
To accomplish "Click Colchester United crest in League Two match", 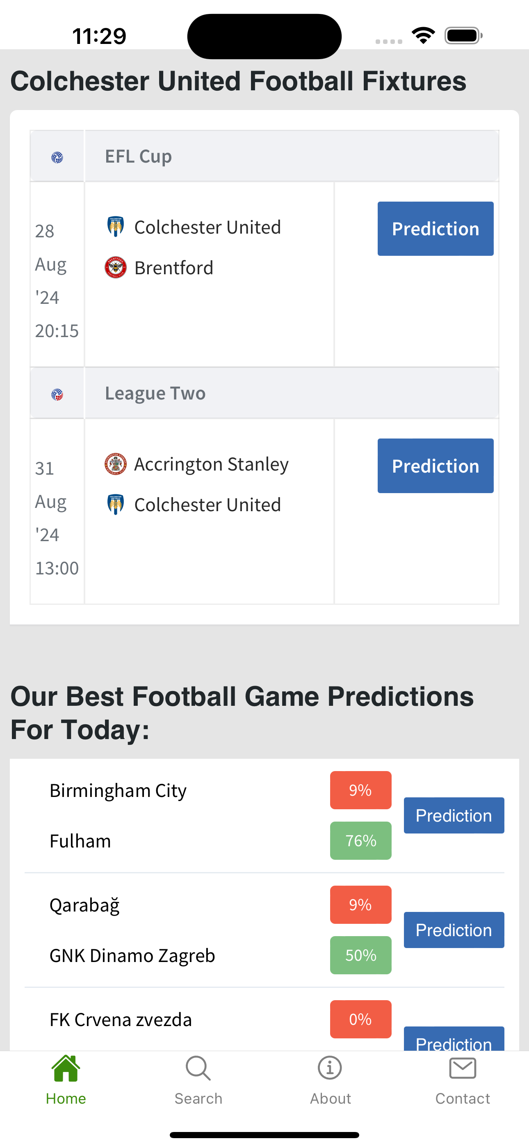I will pyautogui.click(x=116, y=505).
